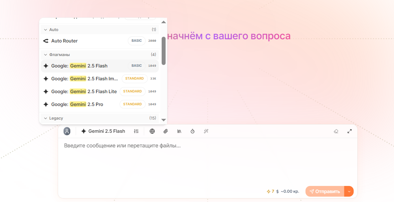Viewport: 394px width, 202px height.
Task: Select Google: Gemini 2.5 Flash model
Action: pos(100,66)
